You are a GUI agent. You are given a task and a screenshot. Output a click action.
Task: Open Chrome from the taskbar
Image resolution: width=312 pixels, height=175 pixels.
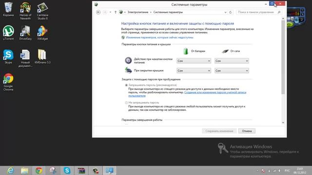(39, 171)
